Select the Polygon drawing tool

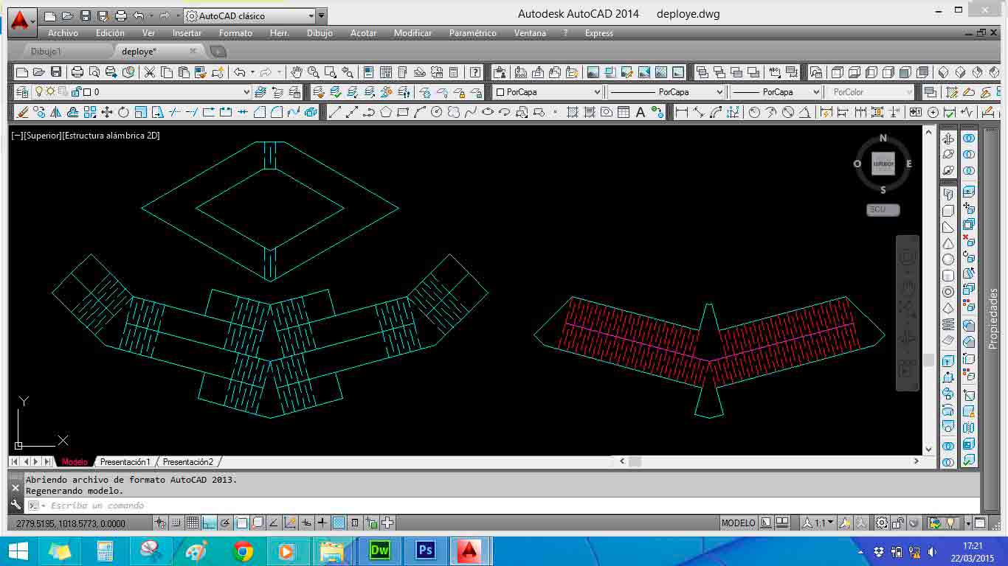(x=386, y=112)
